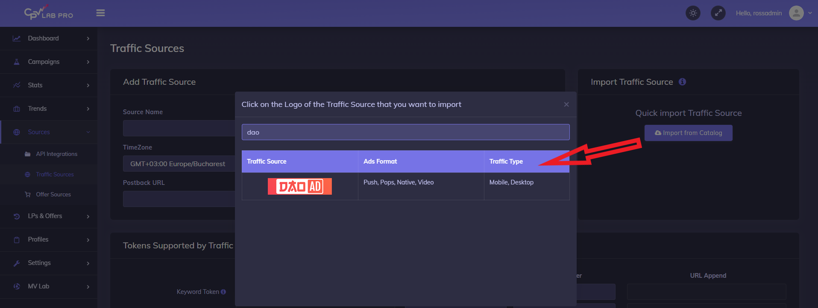This screenshot has height=308, width=818.
Task: Close the import dialog with X
Action: [x=566, y=104]
